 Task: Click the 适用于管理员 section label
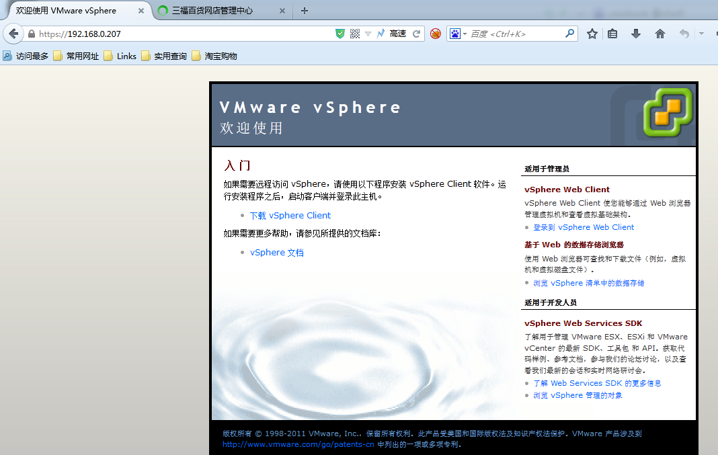tap(547, 169)
